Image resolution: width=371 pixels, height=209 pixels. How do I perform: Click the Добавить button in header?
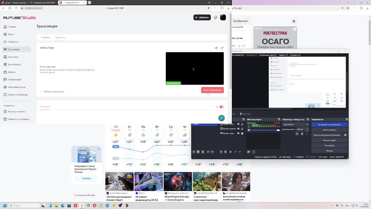202,17
